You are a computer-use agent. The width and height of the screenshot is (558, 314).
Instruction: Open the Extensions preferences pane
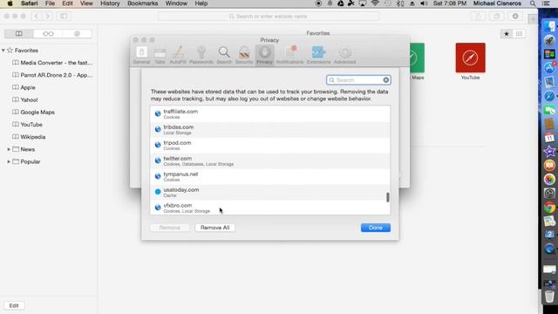(318, 55)
